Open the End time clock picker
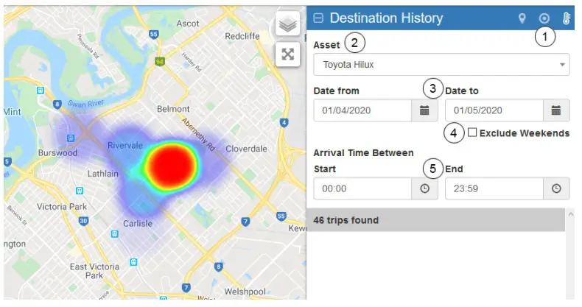582x307 pixels. 556,188
